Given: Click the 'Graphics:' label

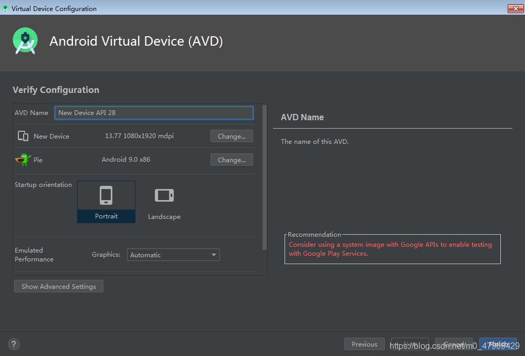Looking at the screenshot, I should tap(106, 255).
